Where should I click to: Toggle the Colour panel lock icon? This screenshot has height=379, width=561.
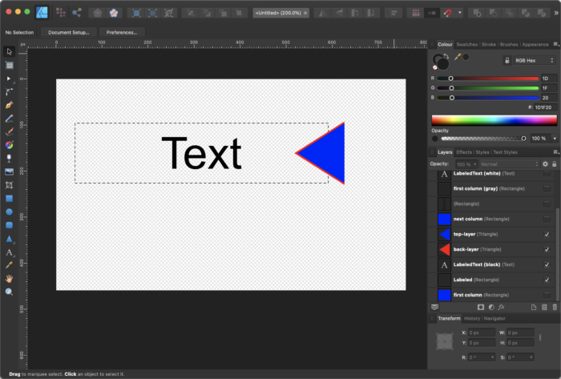pyautogui.click(x=507, y=60)
